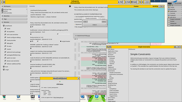The height and width of the screenshot is (102, 182).
Task: Open the dropdown next to the Pull button
Action: coord(124,2)
